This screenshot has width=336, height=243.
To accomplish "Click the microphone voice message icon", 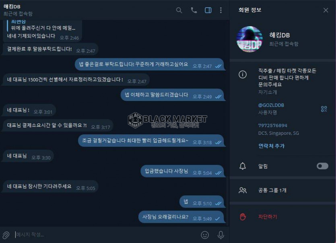I will tap(221, 235).
